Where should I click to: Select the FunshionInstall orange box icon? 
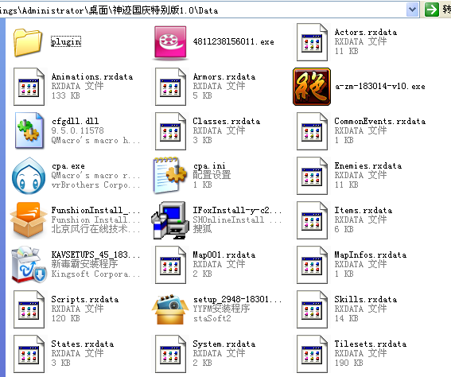[x=28, y=220]
